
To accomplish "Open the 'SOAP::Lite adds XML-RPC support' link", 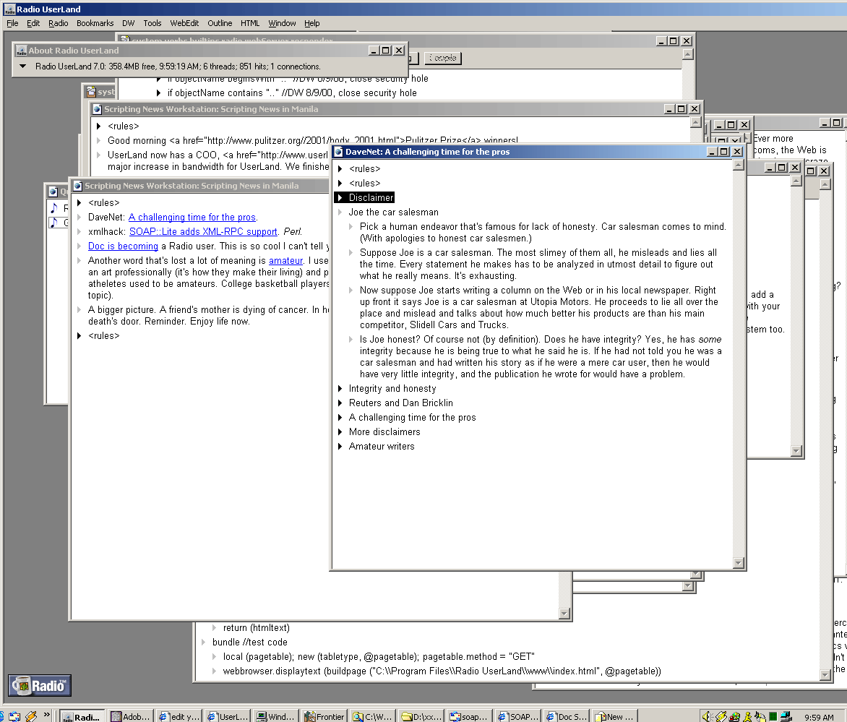I will (x=203, y=232).
